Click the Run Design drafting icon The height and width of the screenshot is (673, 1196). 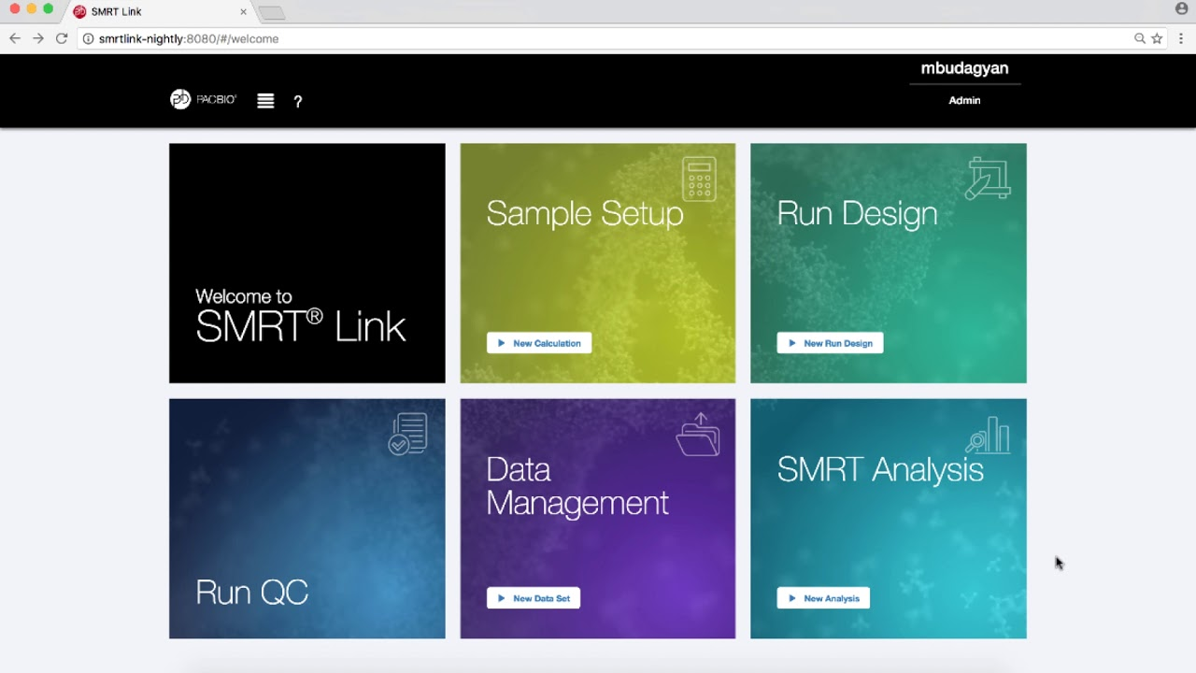pyautogui.click(x=989, y=179)
